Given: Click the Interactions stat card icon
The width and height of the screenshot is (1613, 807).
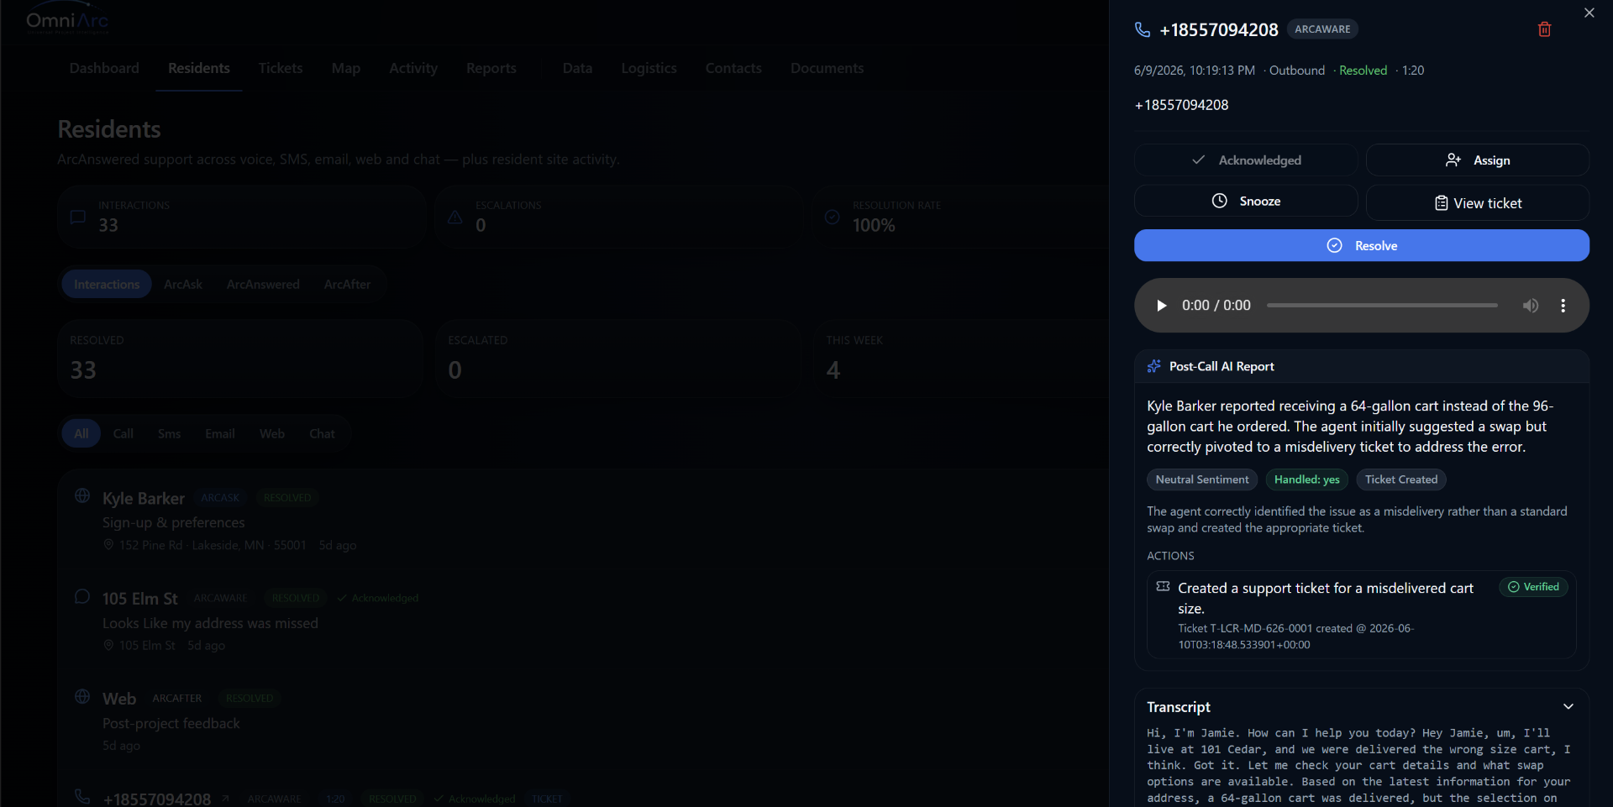Looking at the screenshot, I should 78,217.
